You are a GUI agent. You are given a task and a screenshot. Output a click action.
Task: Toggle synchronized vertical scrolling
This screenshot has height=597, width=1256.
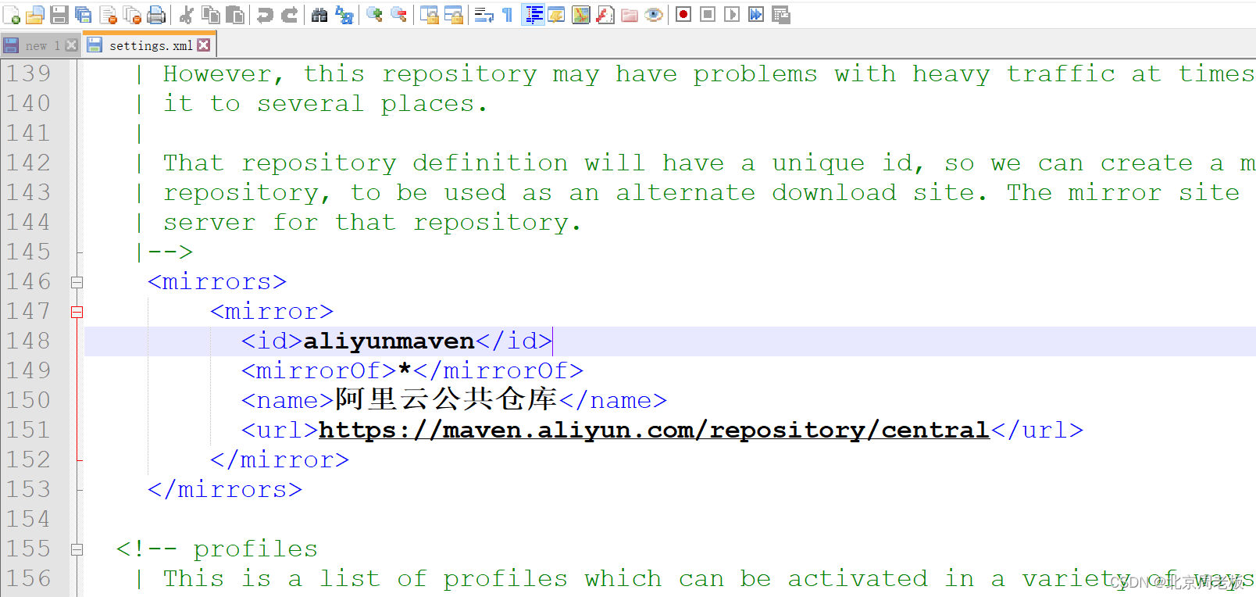point(429,15)
